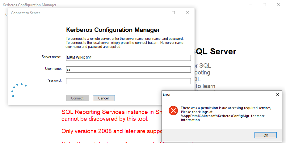
Task: Click the red error icon in Error dialog
Action: coord(173,111)
